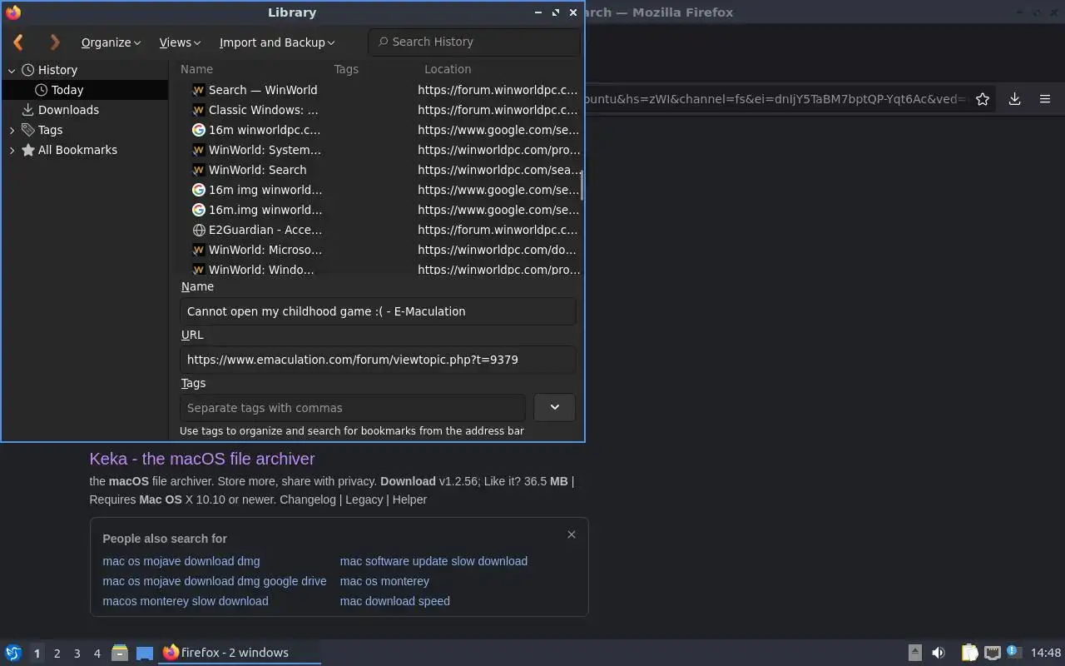
Task: Sort history by the Tags column
Action: pyautogui.click(x=346, y=69)
